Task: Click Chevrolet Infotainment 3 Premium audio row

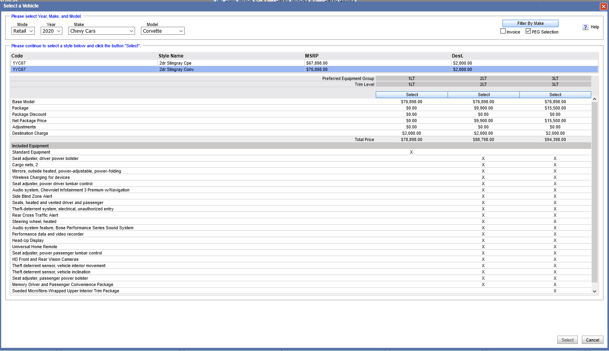Action: (301, 190)
